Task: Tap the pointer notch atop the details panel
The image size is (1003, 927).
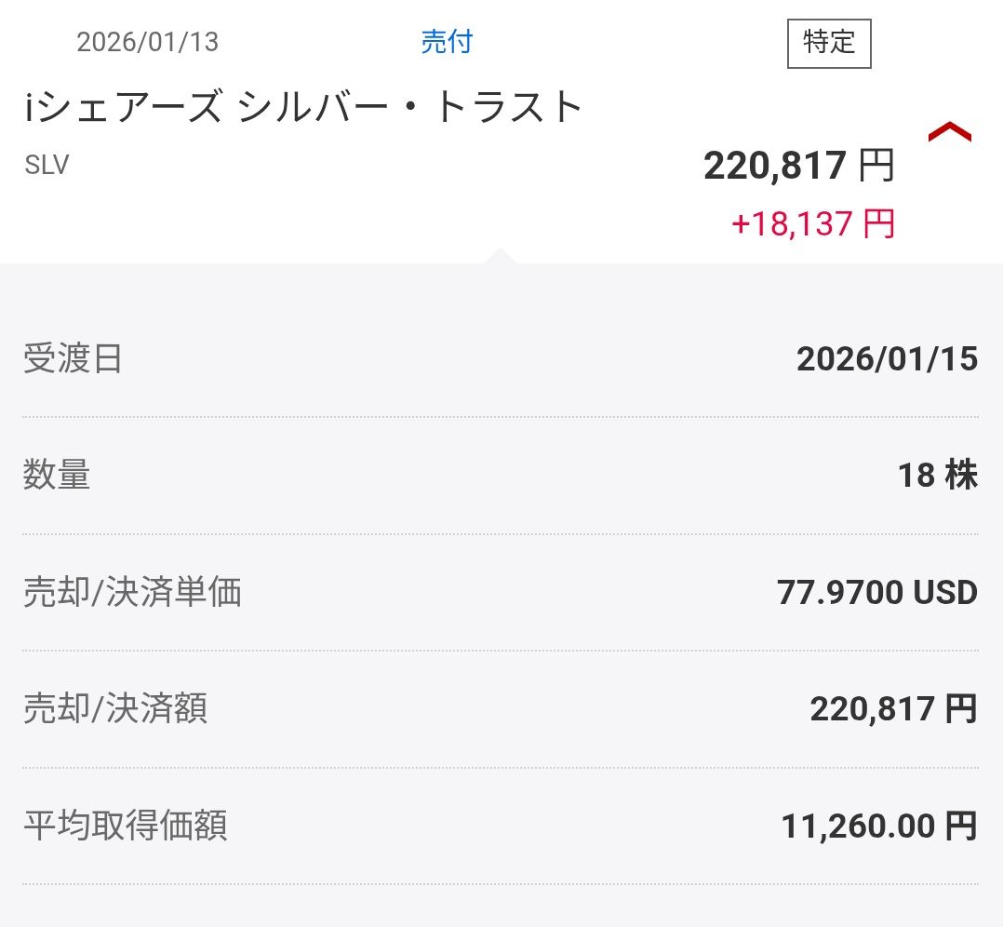Action: (500, 255)
